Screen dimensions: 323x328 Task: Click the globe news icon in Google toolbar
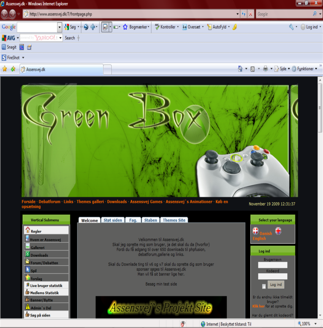click(86, 27)
